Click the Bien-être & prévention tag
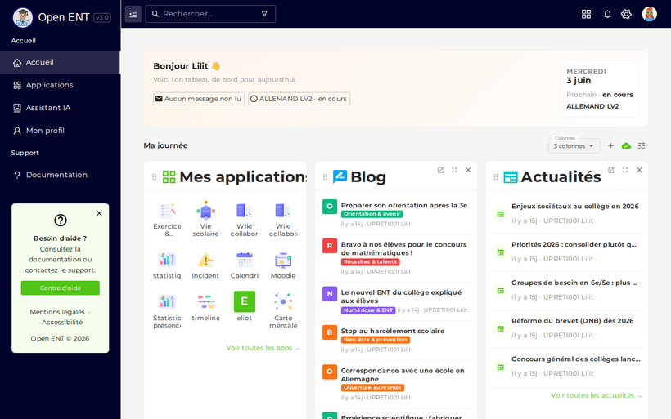 pyautogui.click(x=376, y=340)
